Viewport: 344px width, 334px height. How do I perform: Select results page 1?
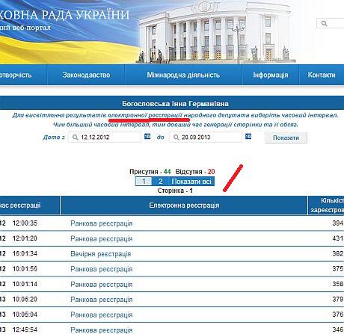(144, 182)
